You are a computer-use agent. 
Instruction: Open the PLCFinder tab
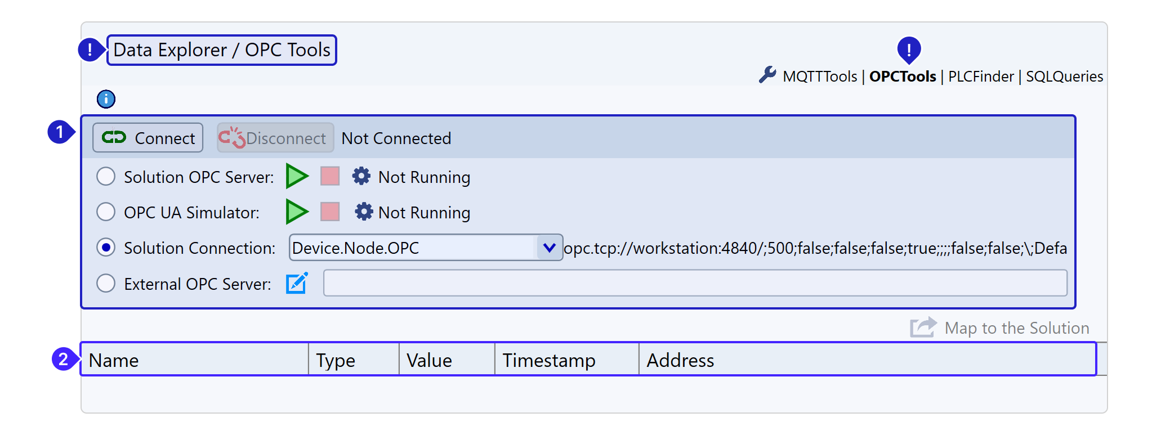pyautogui.click(x=981, y=77)
